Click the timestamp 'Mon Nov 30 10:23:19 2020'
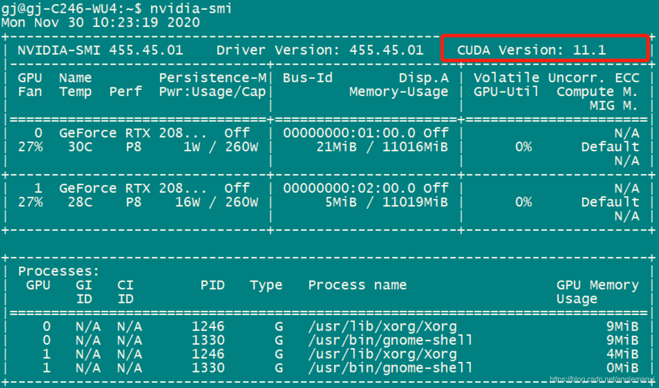The height and width of the screenshot is (388, 659). tap(100, 22)
